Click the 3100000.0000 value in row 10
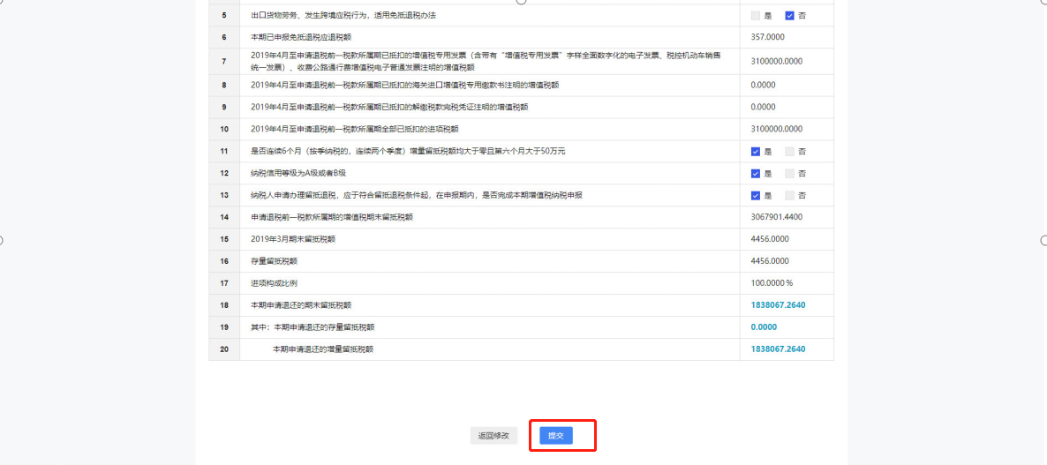The width and height of the screenshot is (1047, 465). (x=776, y=129)
